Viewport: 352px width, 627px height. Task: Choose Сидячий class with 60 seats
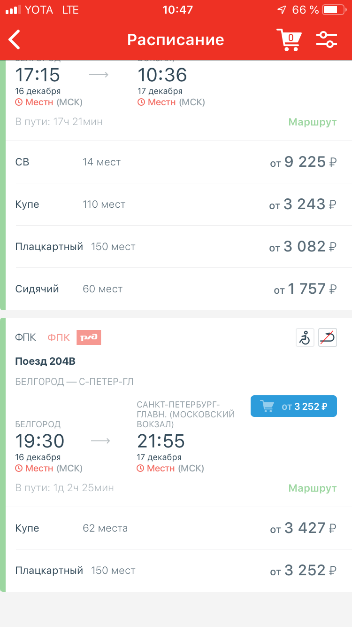176,289
